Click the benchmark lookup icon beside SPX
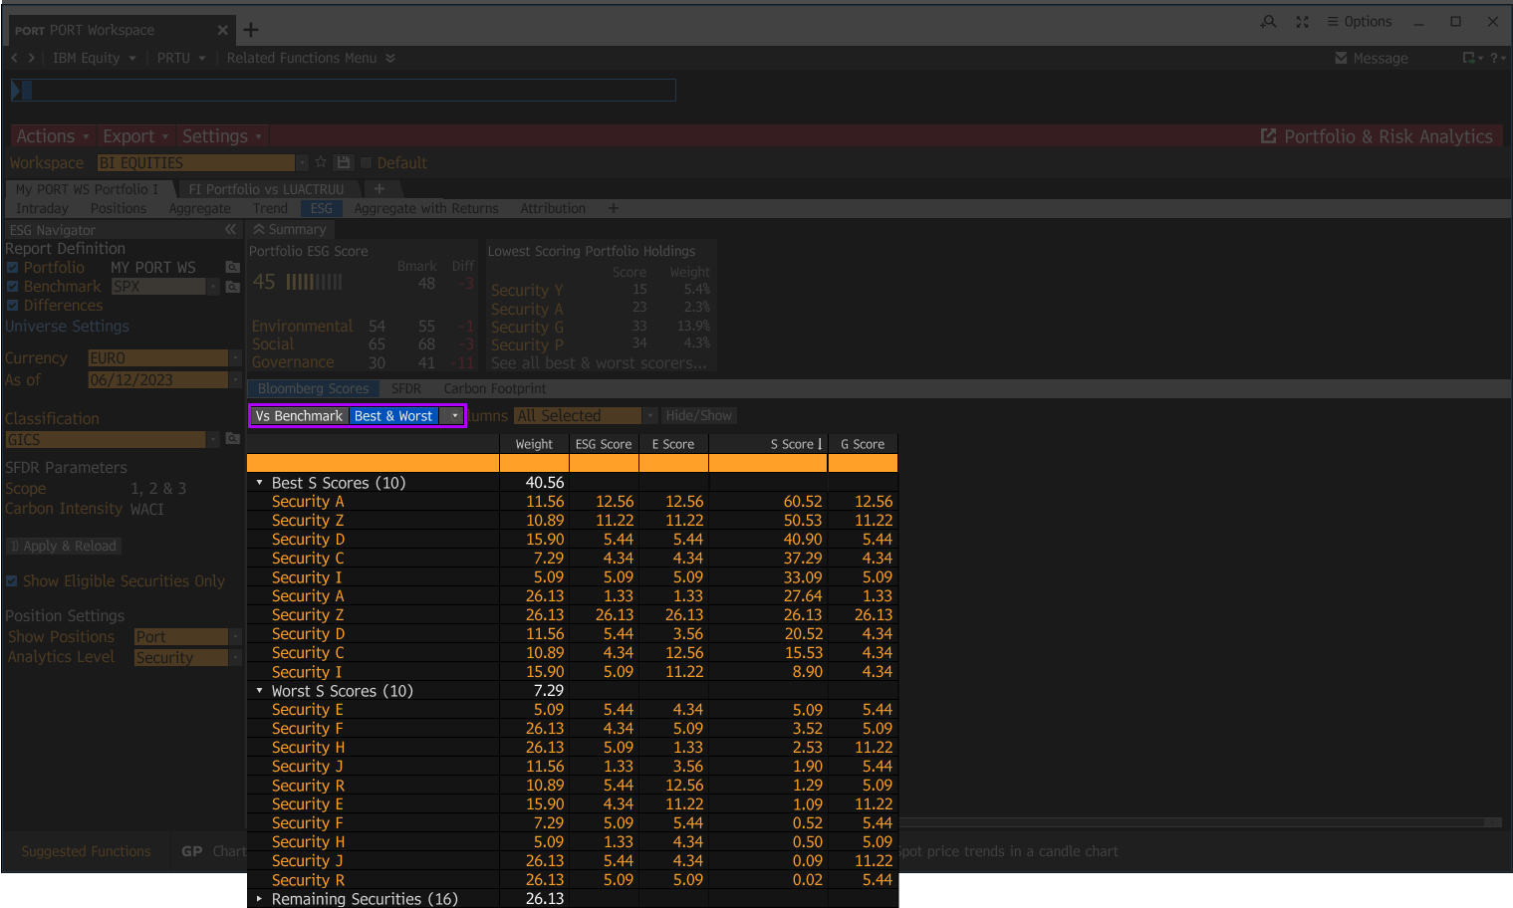Screen dimensions: 1513x908 coord(232,287)
